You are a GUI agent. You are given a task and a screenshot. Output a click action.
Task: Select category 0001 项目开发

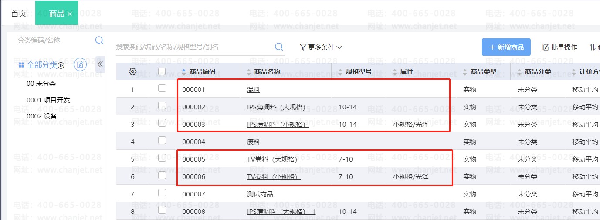pos(48,100)
